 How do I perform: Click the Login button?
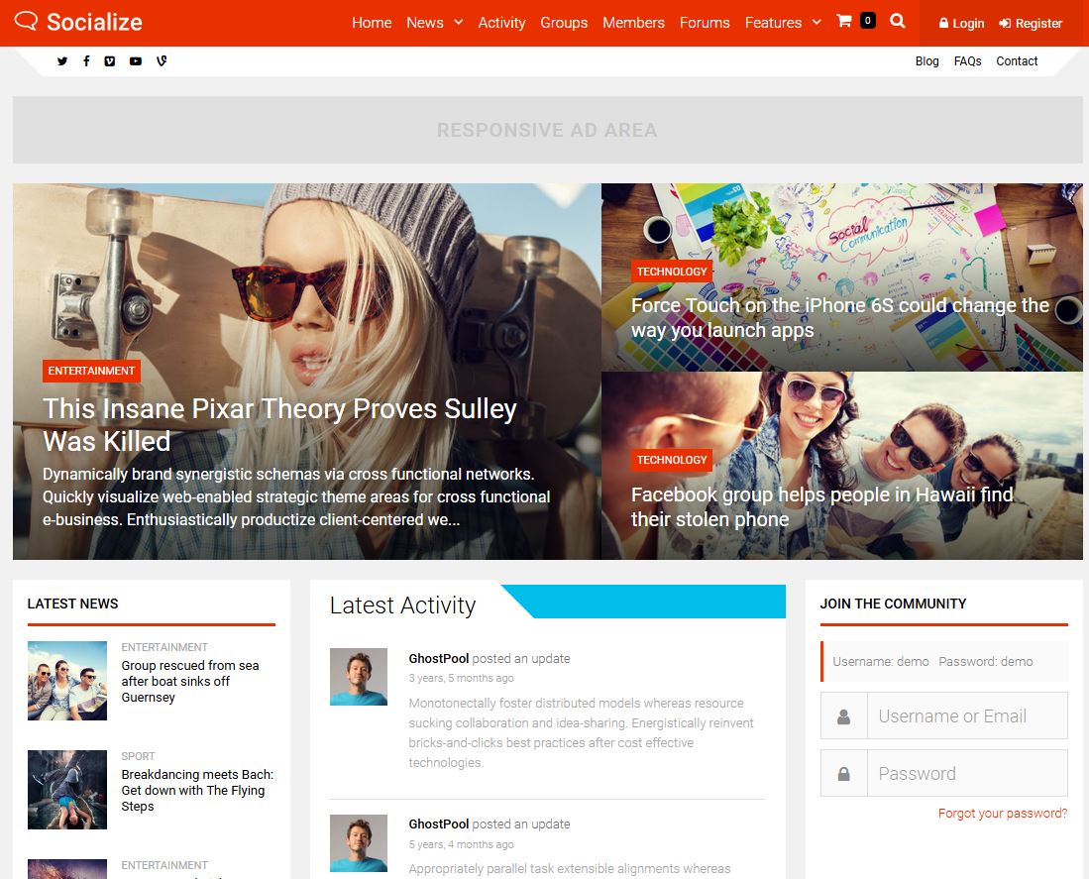(x=961, y=23)
